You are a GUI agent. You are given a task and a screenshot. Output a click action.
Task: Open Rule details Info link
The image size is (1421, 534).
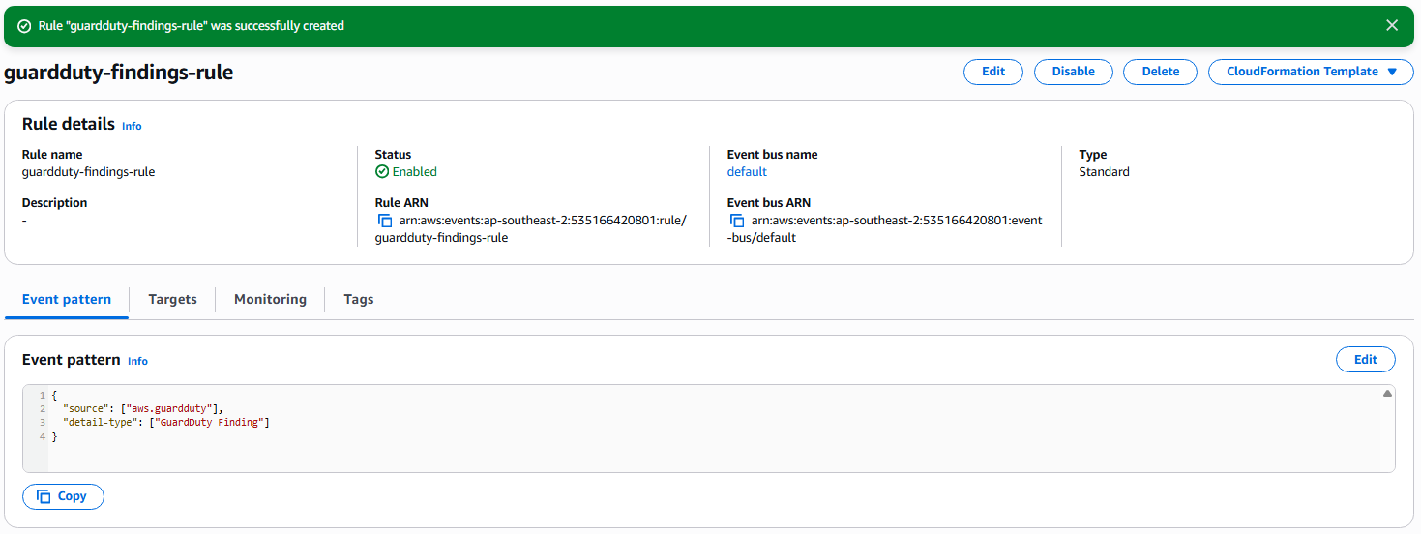tap(132, 126)
